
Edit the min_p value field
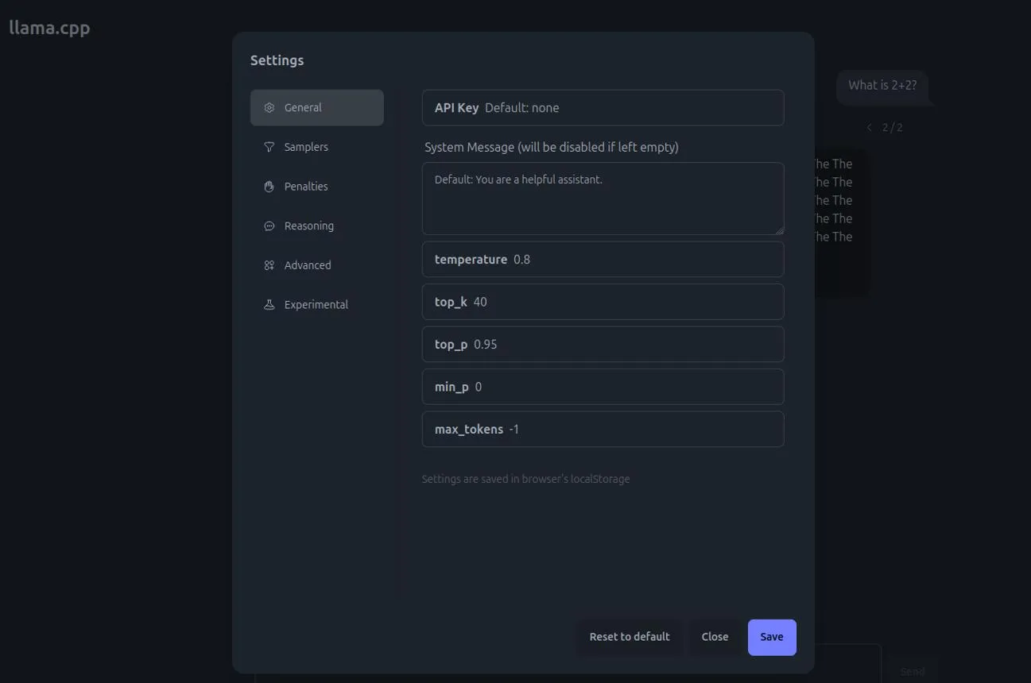coord(603,387)
